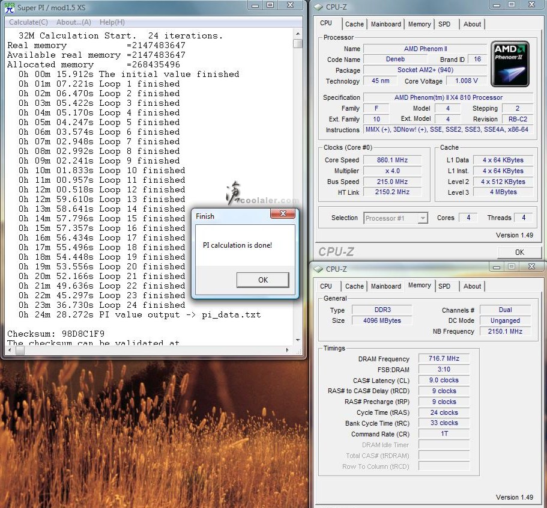Viewport: 547px width, 508px height.
Task: Click the Specification field AMD Phenom II X4 810
Action: pyautogui.click(x=449, y=97)
